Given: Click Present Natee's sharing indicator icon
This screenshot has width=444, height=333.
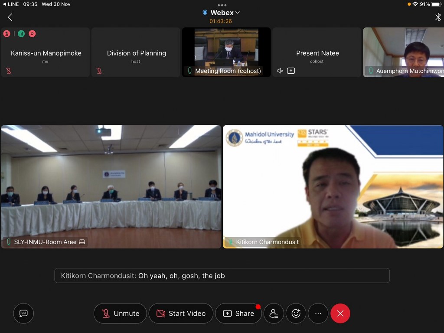Looking at the screenshot, I should (x=291, y=71).
